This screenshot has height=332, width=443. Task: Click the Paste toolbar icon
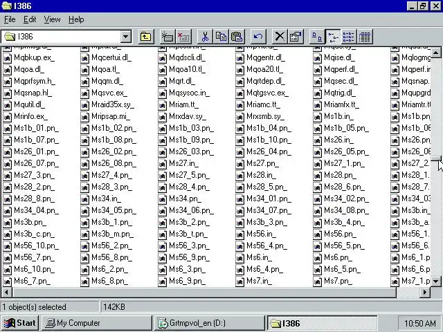pos(237,37)
